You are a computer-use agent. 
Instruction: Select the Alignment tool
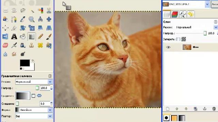(x=5, y=28)
